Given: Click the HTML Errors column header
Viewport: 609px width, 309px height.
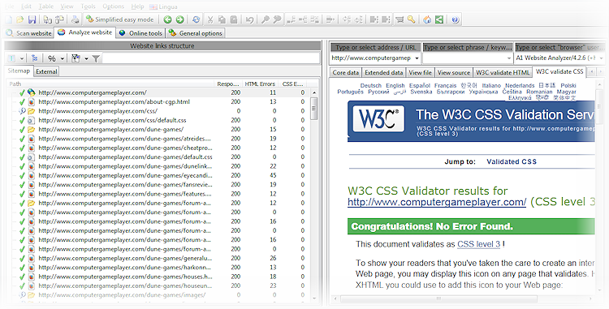Looking at the screenshot, I should [260, 84].
